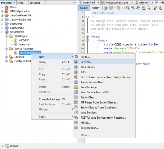Select index.html in Web Pages tree
This screenshot has height=149, width=164.
(x=24, y=44)
